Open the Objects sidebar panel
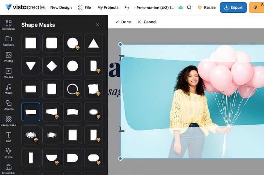 (x=8, y=105)
